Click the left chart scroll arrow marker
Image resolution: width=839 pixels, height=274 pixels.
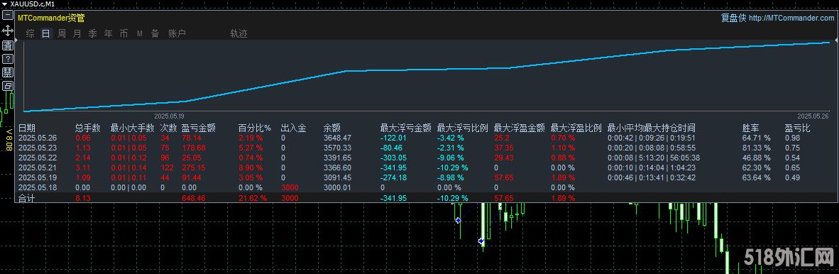(16, 40)
